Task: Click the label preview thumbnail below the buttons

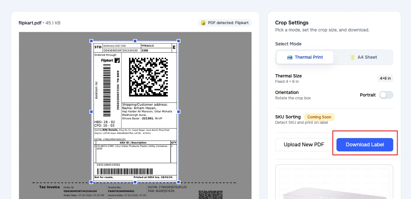Action: (x=334, y=182)
